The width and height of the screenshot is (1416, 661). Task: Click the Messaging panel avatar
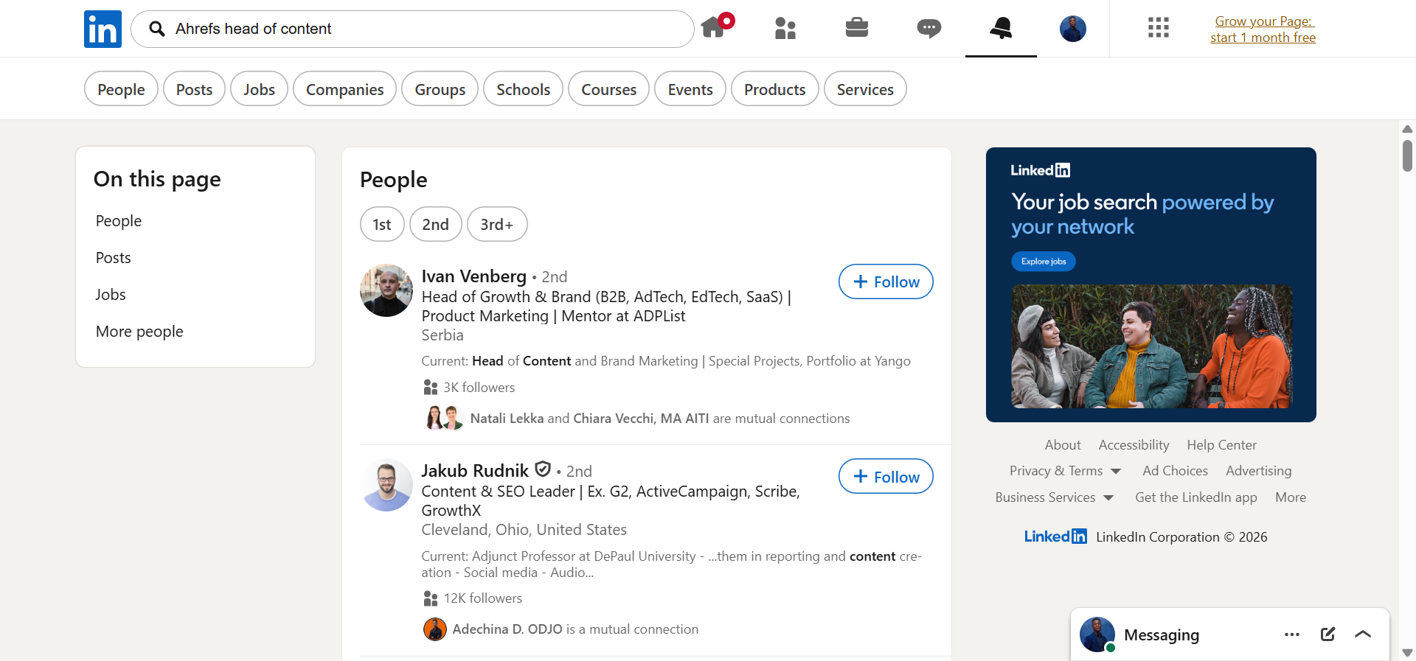coord(1097,634)
